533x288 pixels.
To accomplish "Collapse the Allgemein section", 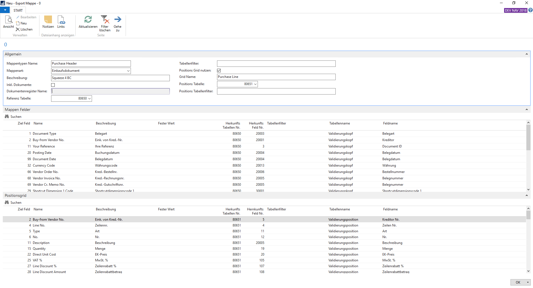I will coord(526,54).
